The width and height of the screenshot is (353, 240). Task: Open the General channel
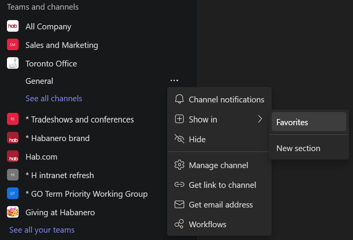[x=39, y=81]
